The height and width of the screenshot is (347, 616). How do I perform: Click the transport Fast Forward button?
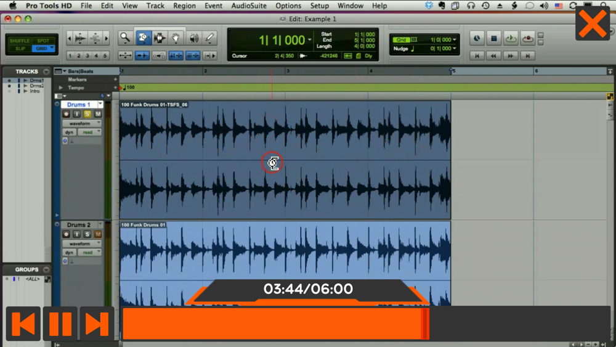[510, 56]
